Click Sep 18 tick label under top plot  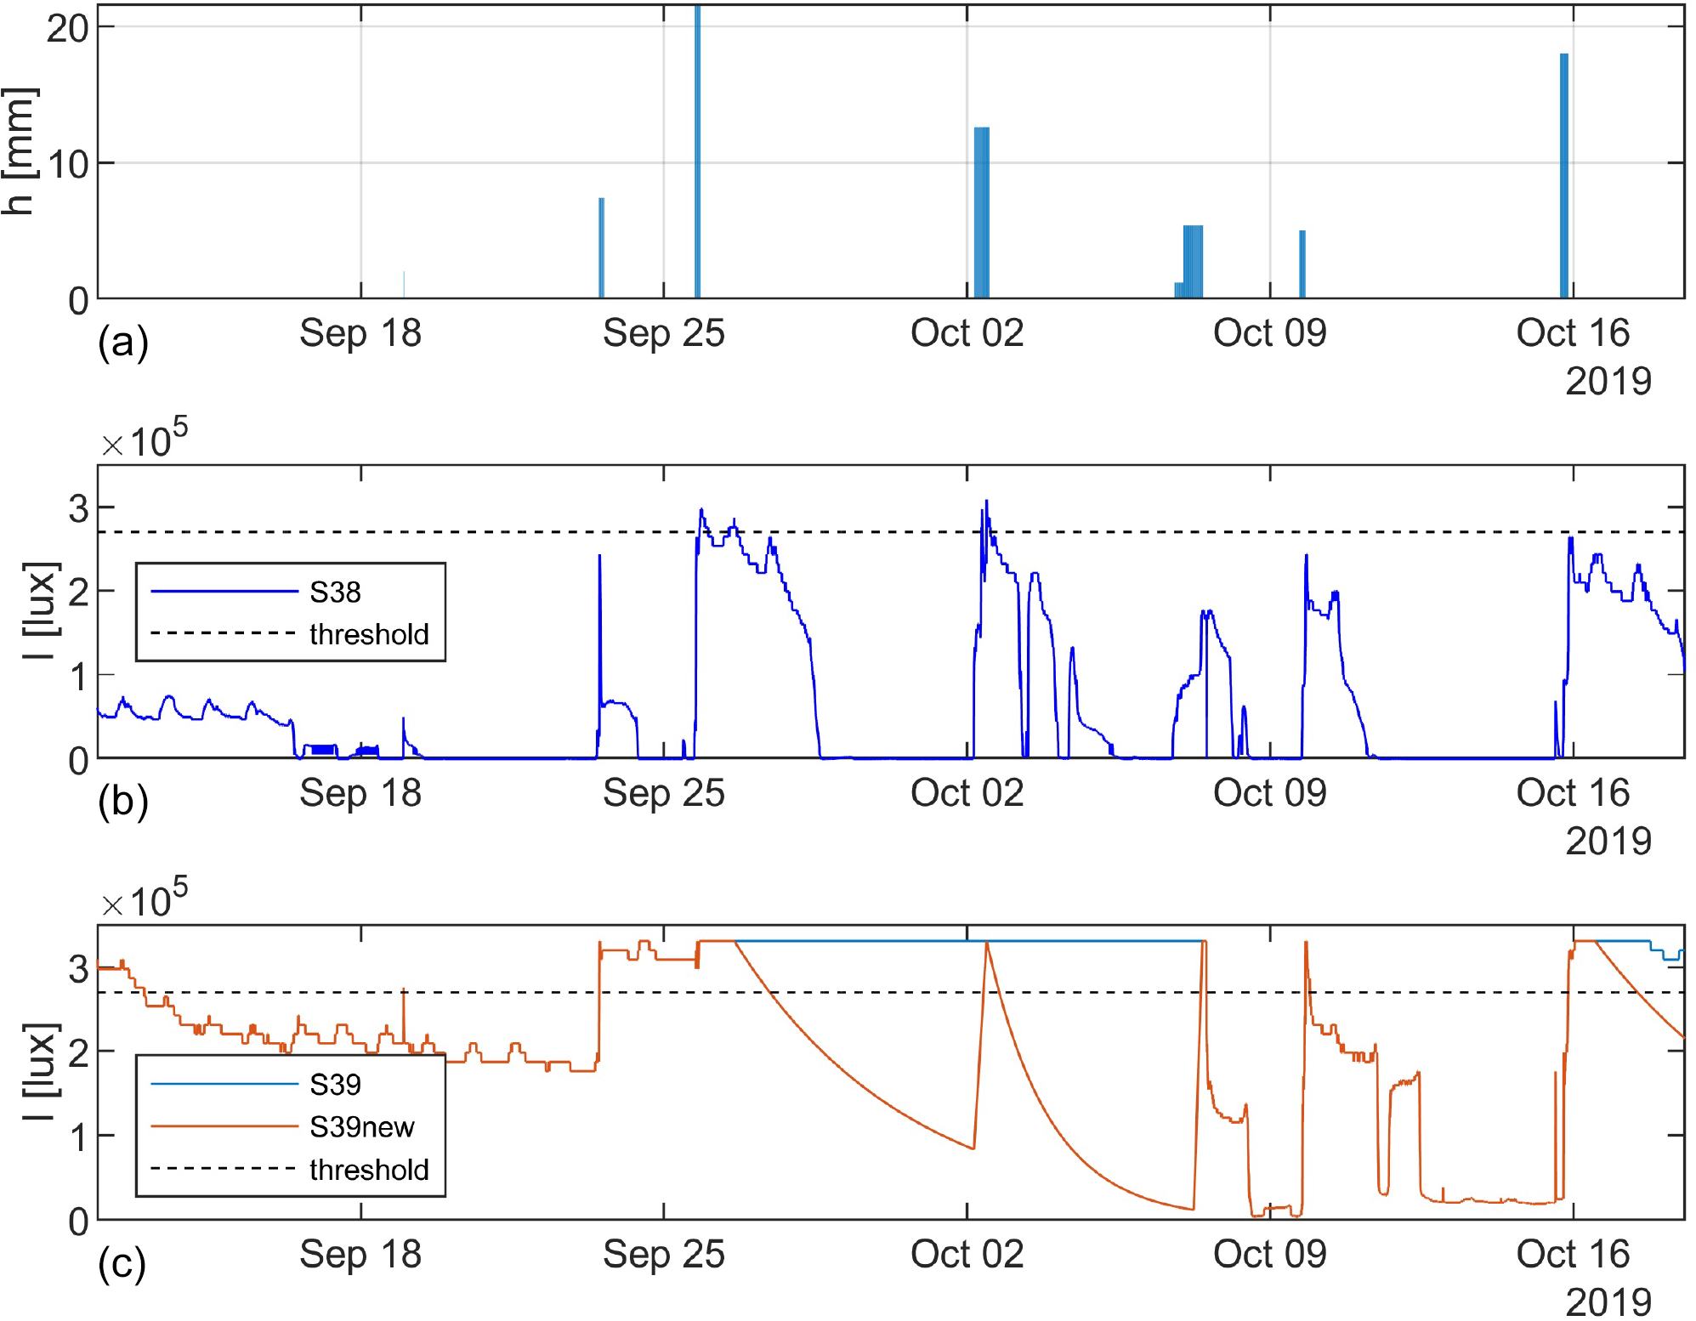point(360,333)
